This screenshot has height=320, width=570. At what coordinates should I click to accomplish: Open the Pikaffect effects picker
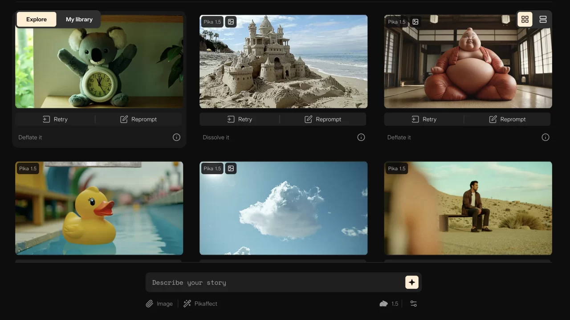coord(200,304)
